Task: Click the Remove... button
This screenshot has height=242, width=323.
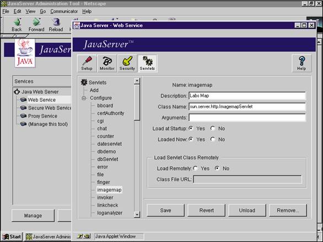Action: coord(288,210)
